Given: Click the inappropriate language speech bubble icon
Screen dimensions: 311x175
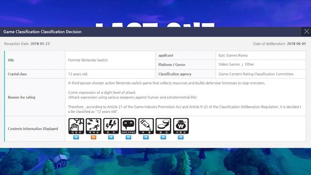Looking at the screenshot, I should click(x=128, y=126).
